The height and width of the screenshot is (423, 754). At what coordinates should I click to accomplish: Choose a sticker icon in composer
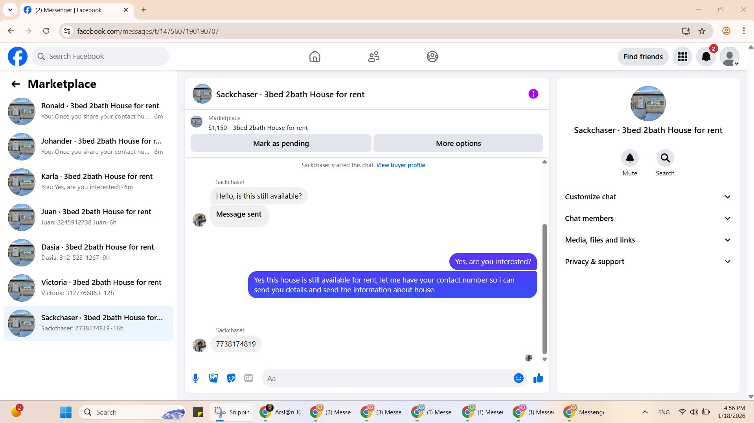[231, 378]
